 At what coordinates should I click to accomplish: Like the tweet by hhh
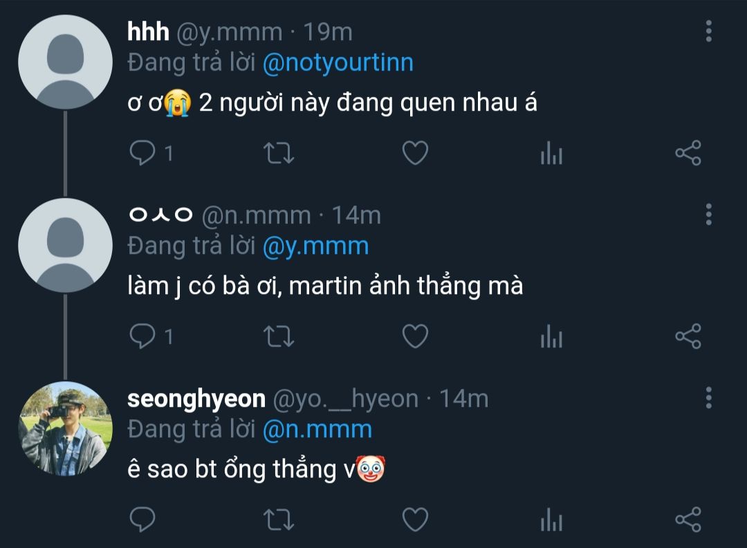click(x=415, y=153)
